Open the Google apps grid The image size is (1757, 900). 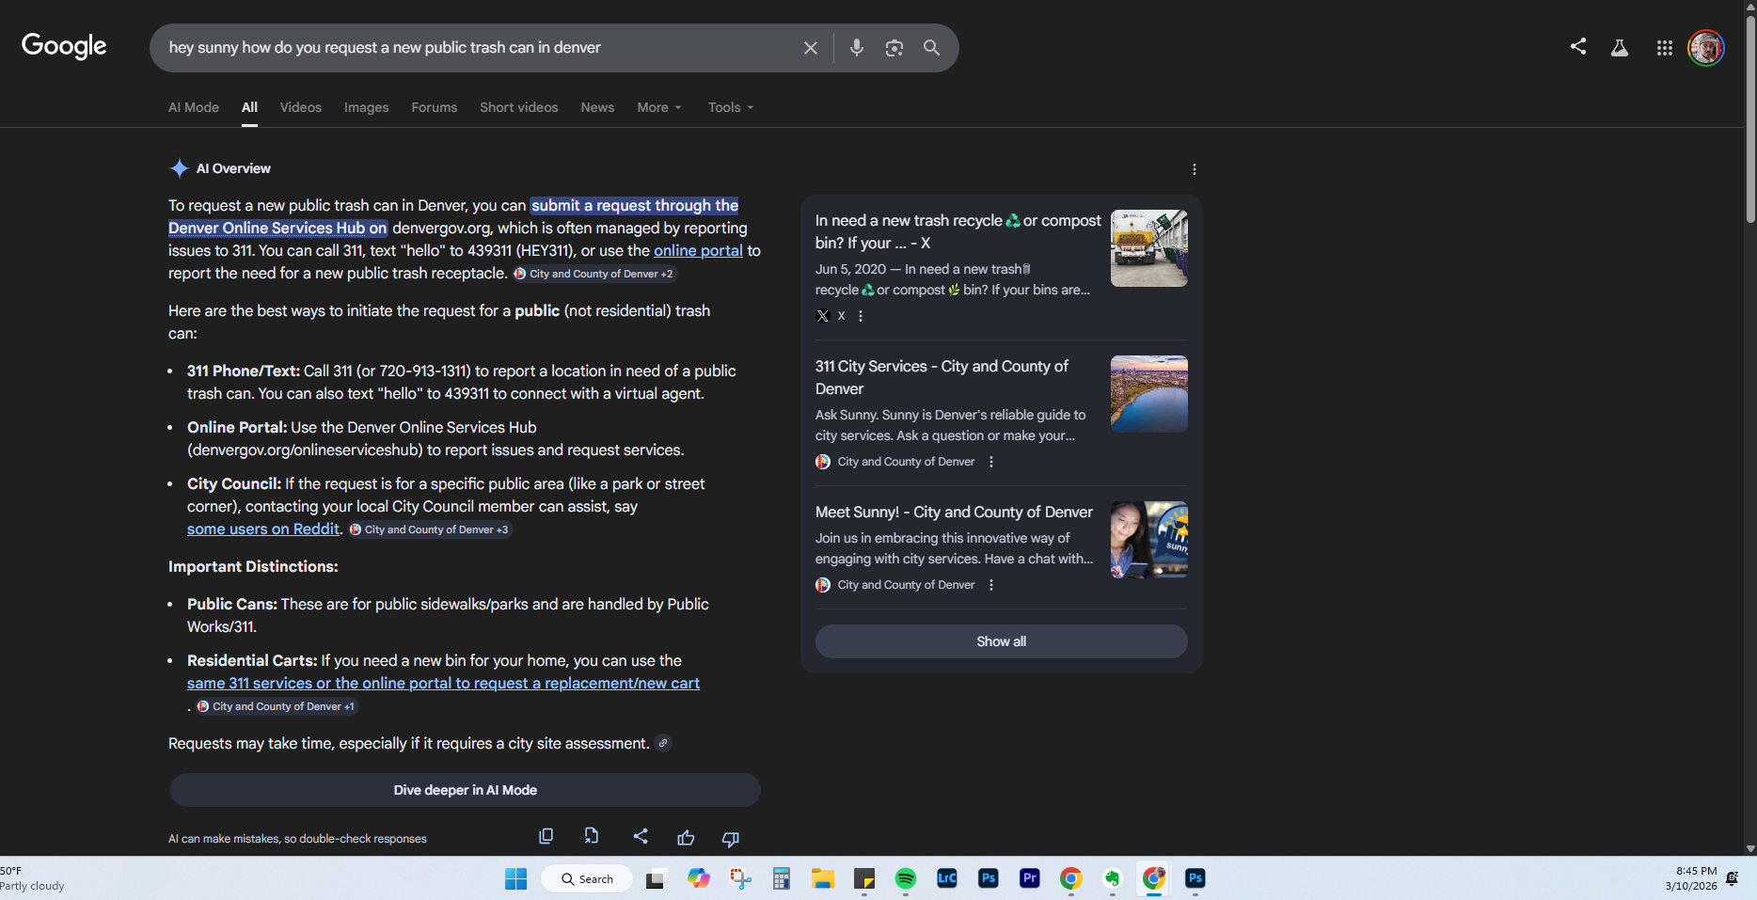[x=1664, y=48]
